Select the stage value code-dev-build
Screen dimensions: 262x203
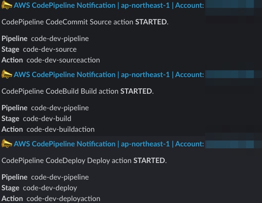47,119
